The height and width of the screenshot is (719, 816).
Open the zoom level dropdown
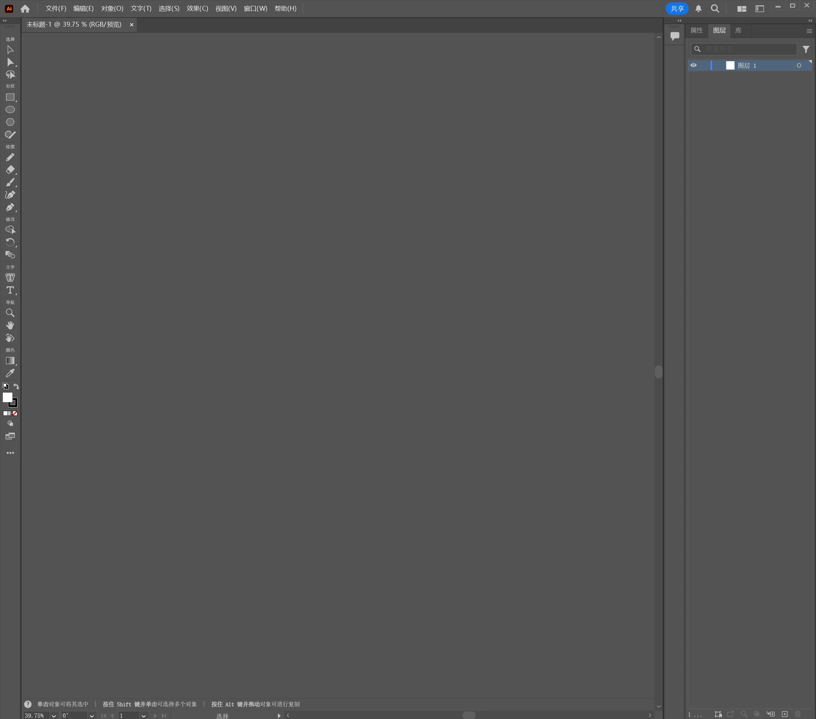click(54, 716)
